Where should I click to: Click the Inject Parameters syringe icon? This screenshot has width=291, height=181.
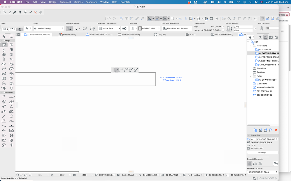point(142,19)
